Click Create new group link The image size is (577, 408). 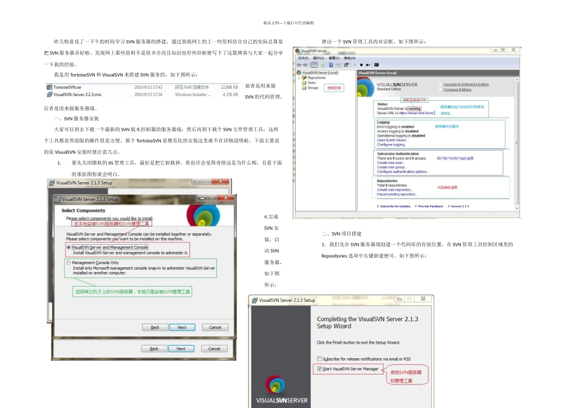tap(392, 167)
